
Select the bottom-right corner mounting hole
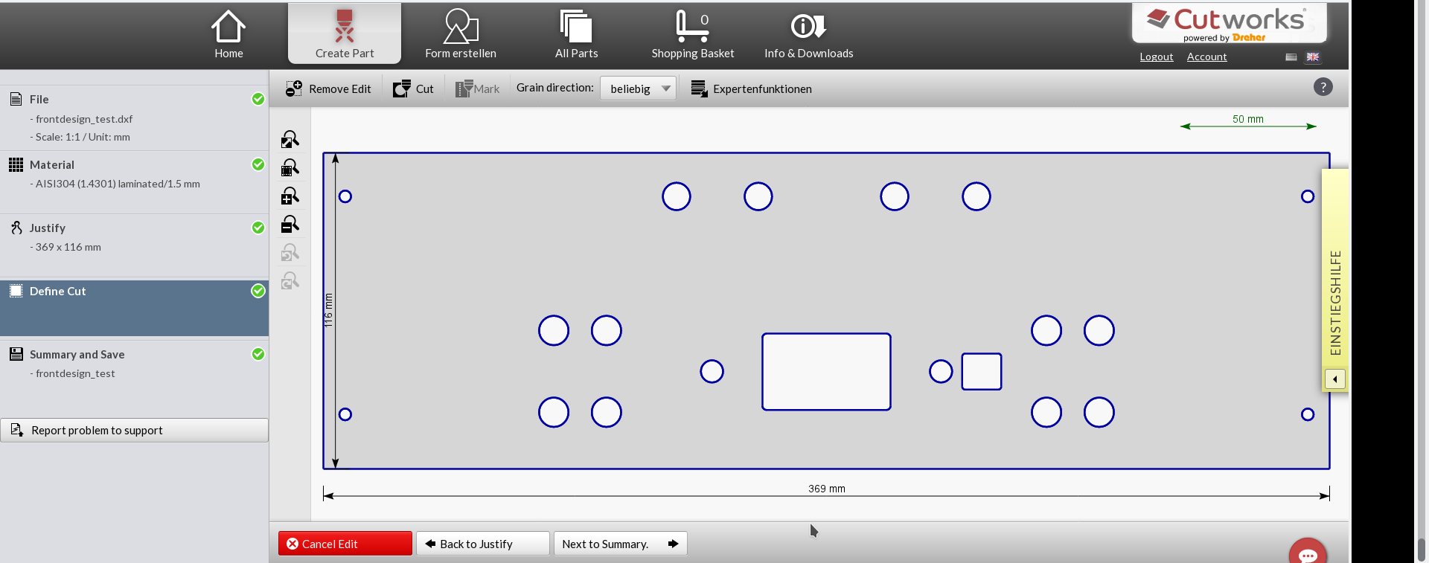click(1308, 414)
